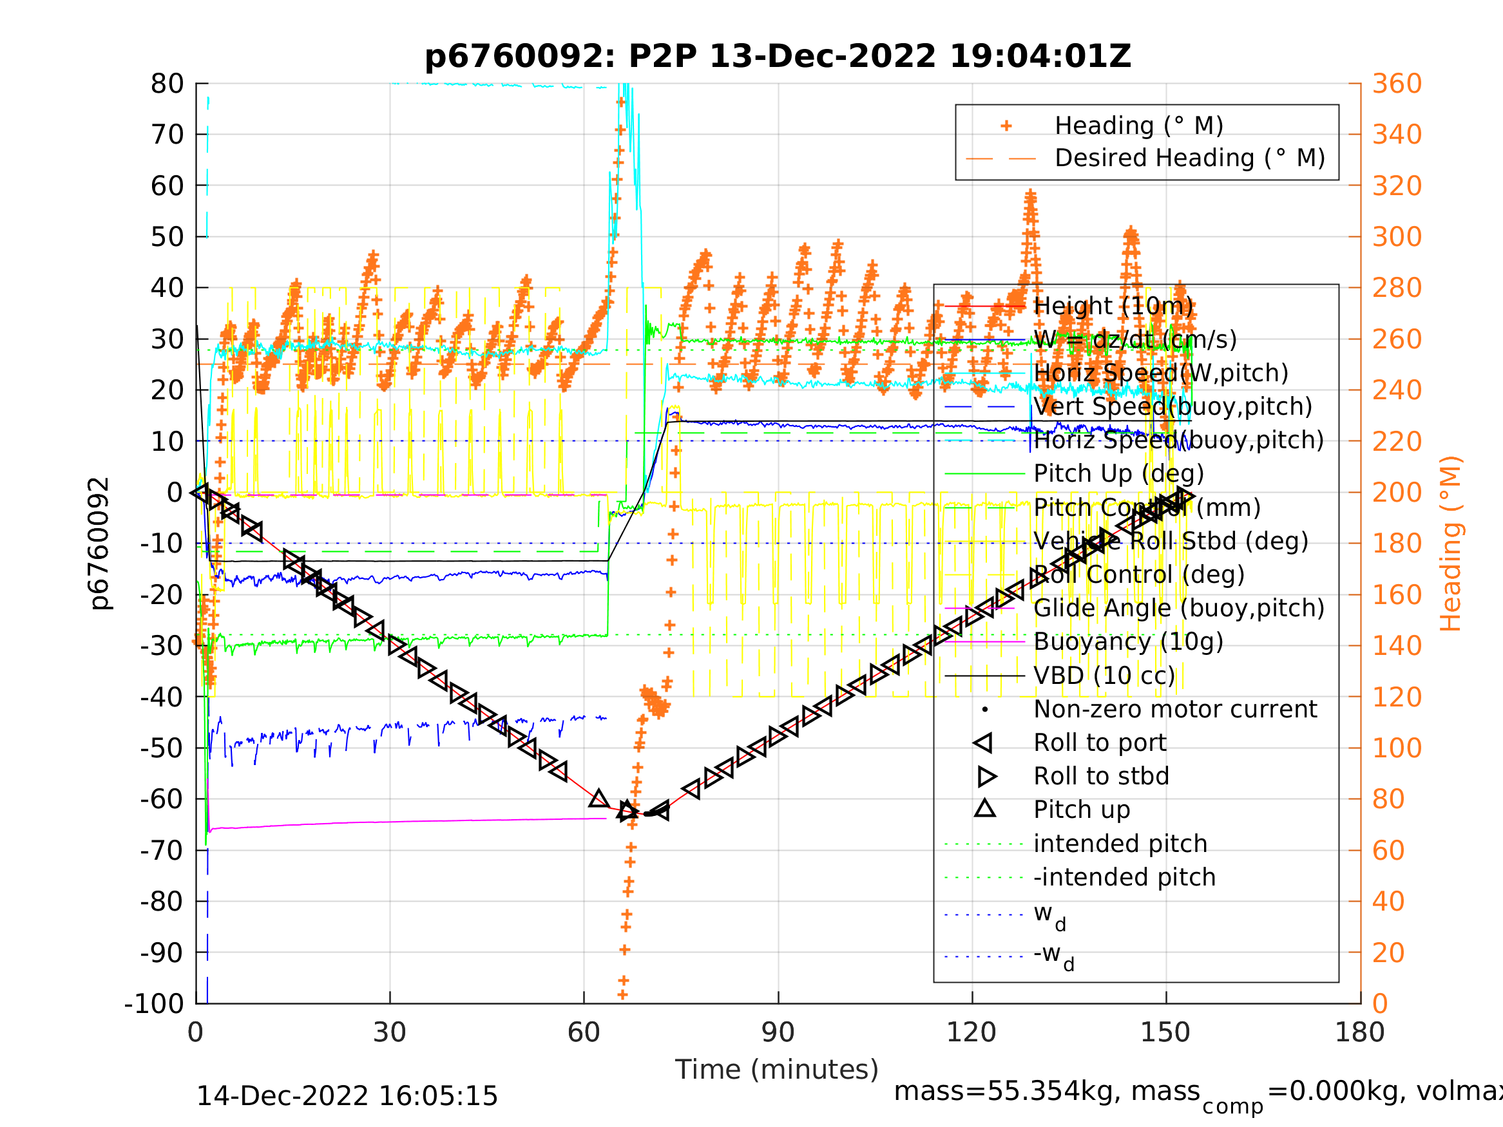Click the 'p6760092' left axis label
1503x1127 pixels.
pos(100,544)
